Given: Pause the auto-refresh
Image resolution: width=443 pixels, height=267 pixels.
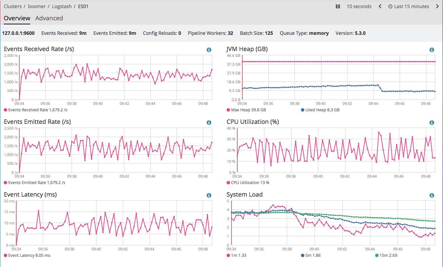Looking at the screenshot, I should 338,6.
